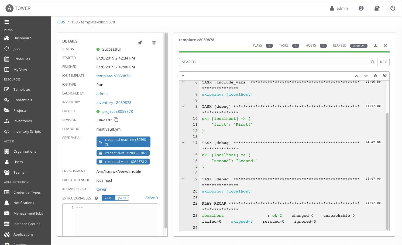This screenshot has height=245, width=402.
Task: Open extra variables help icon
Action: [96, 198]
